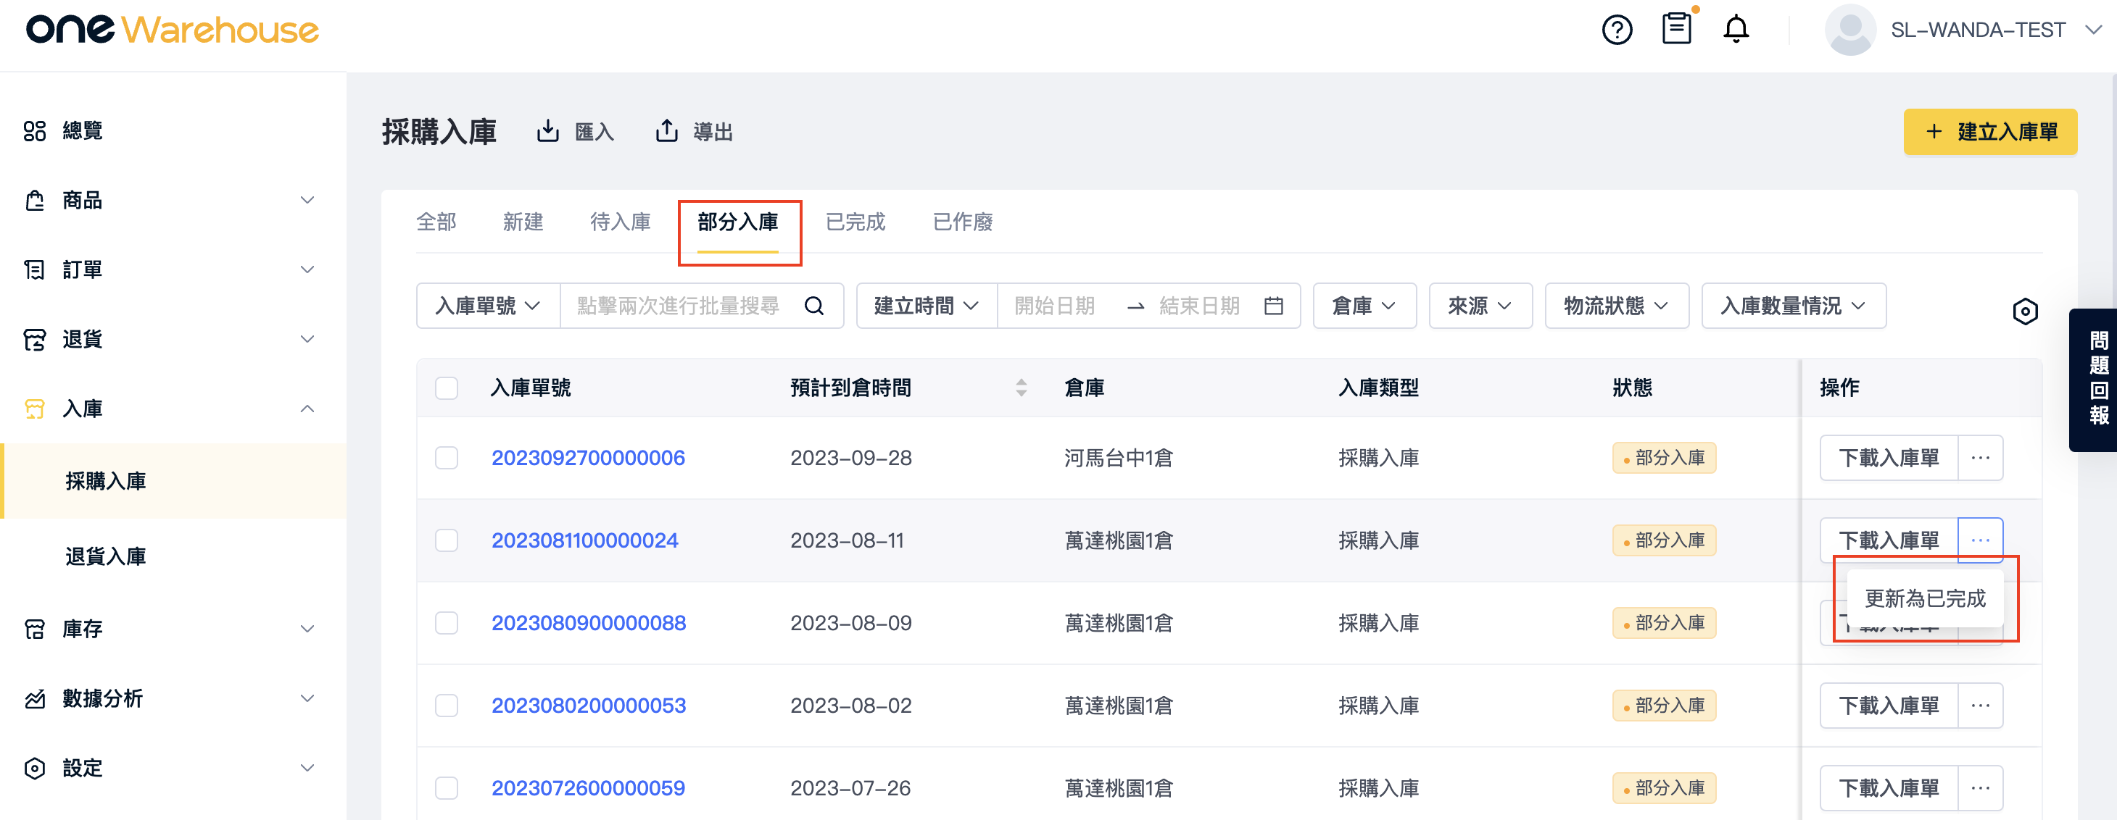The image size is (2117, 820).
Task: Expand the 庫存 sidebar menu
Action: [x=173, y=629]
